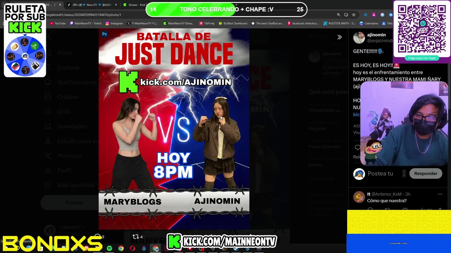Open the Calendario bookmark
451x253 pixels.
point(369,24)
